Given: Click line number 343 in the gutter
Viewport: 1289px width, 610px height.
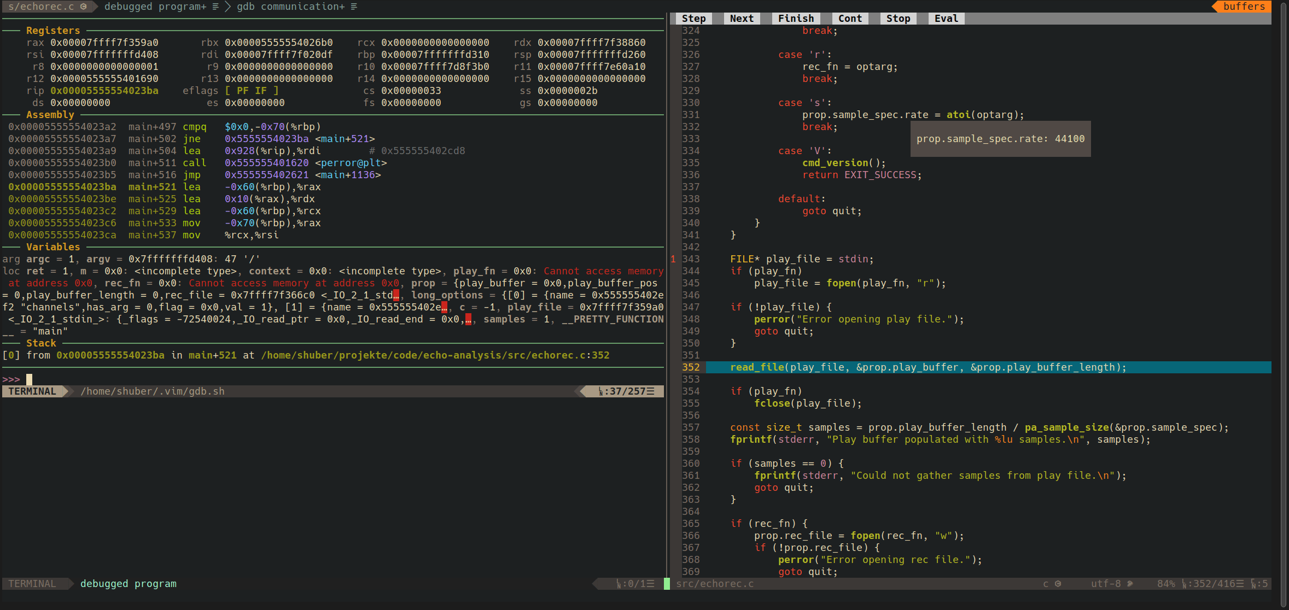Looking at the screenshot, I should (x=691, y=259).
